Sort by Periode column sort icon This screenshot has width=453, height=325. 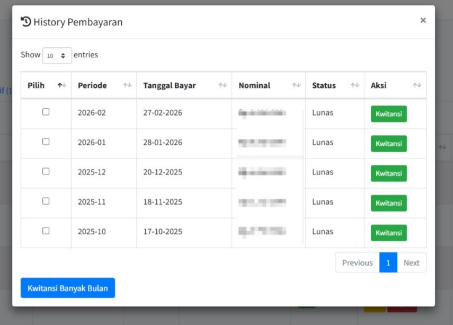[127, 85]
